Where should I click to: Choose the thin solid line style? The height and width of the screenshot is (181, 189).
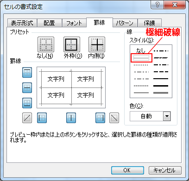click(141, 93)
